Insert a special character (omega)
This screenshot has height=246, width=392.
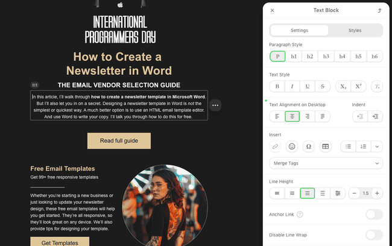[309, 146]
